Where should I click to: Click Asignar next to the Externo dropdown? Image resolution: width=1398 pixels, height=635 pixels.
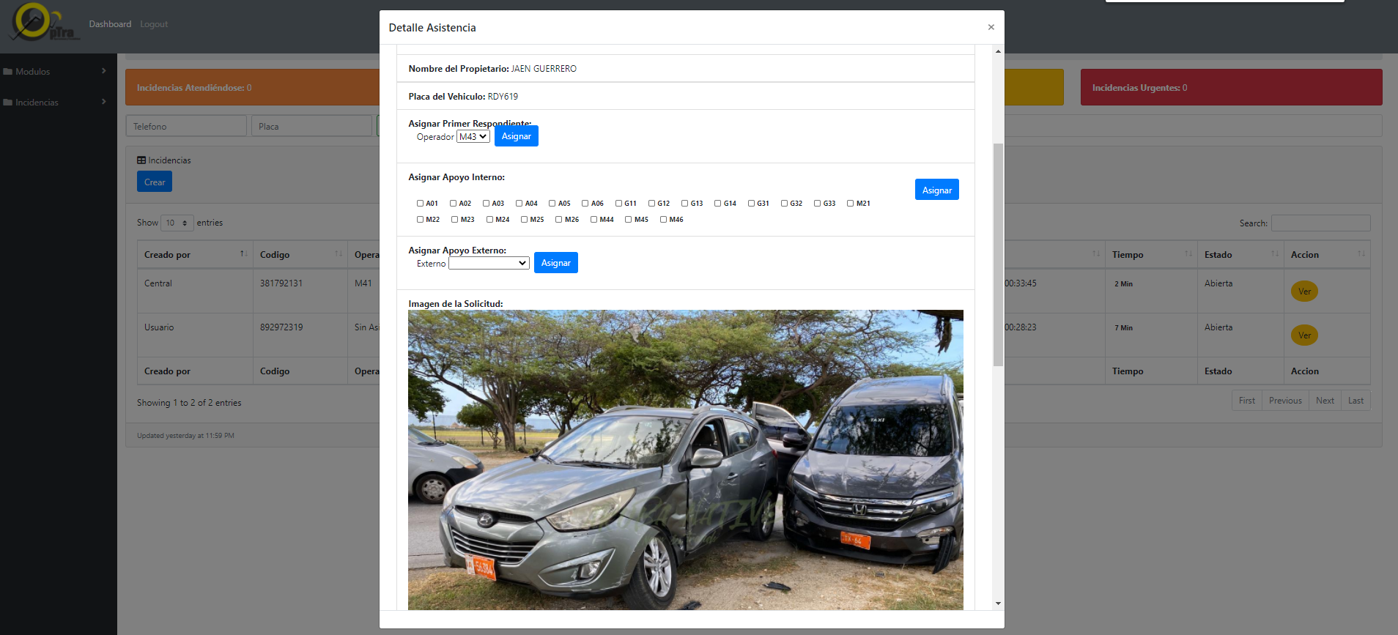556,263
